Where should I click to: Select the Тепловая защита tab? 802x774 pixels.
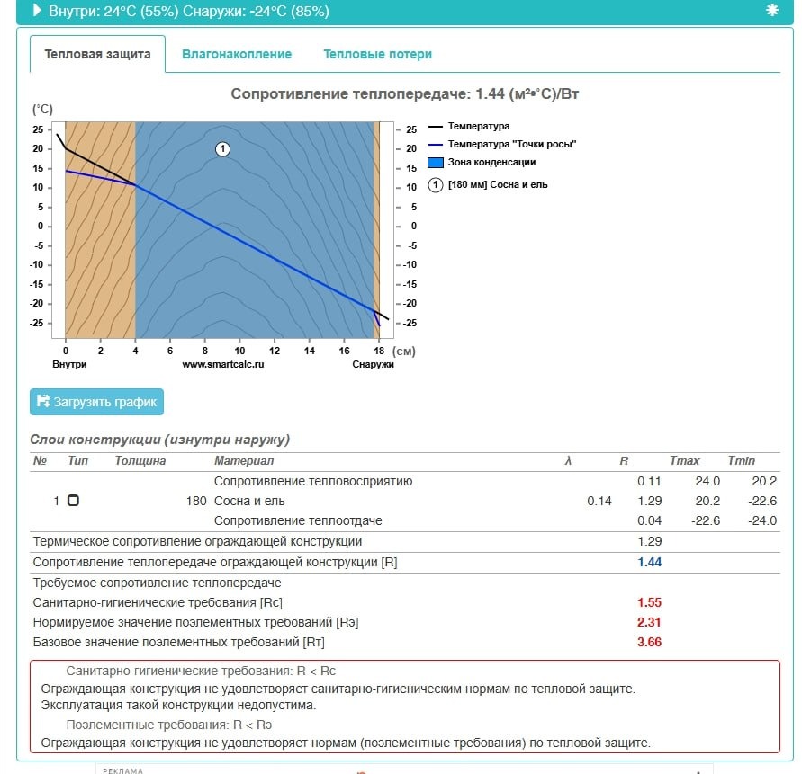[97, 54]
